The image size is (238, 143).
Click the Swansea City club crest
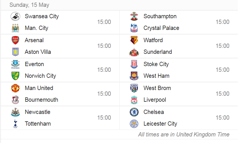(15, 17)
